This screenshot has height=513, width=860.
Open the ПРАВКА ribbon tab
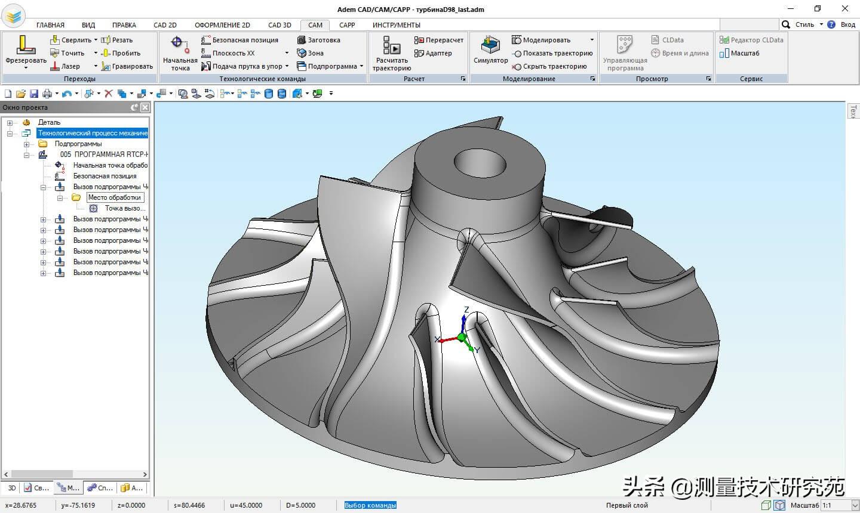coord(124,25)
